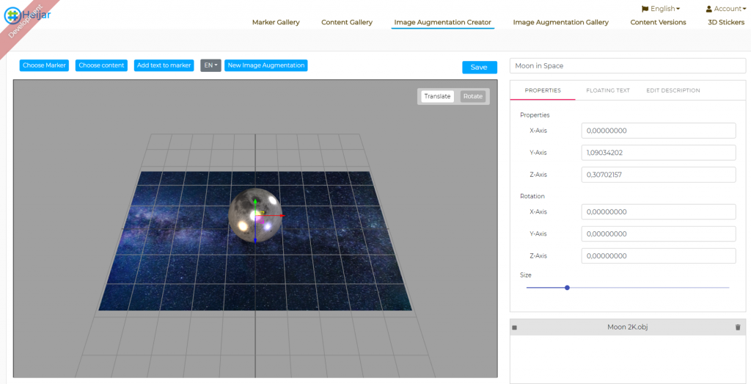Click Add text to marker button

pyautogui.click(x=164, y=65)
